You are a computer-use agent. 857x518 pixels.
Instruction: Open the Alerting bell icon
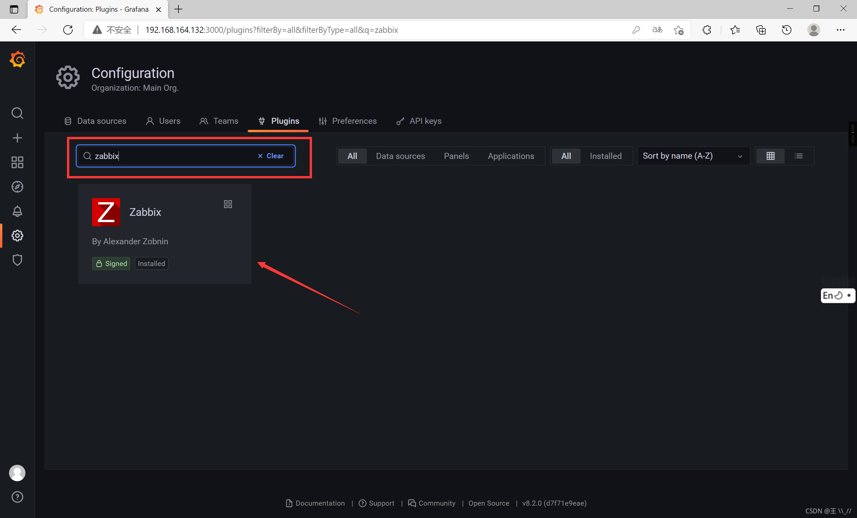click(x=17, y=211)
